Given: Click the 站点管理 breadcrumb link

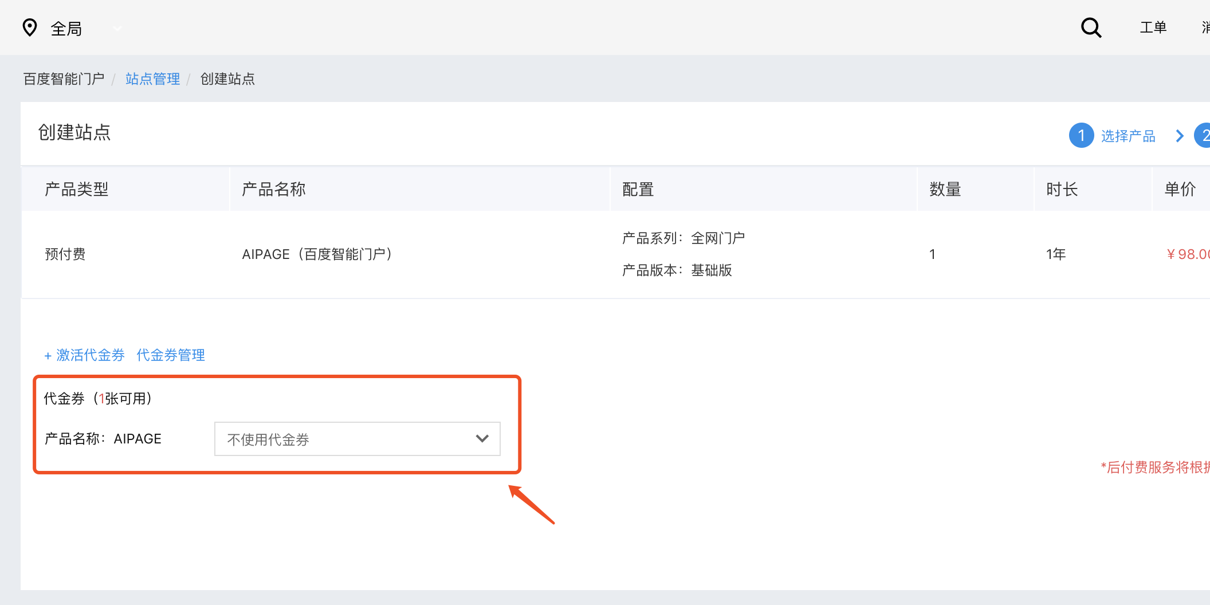Looking at the screenshot, I should coord(152,78).
